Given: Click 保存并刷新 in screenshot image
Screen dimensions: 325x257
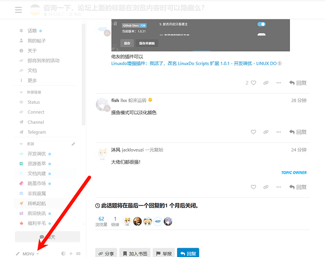Looking at the screenshot, I should click(147, 43).
